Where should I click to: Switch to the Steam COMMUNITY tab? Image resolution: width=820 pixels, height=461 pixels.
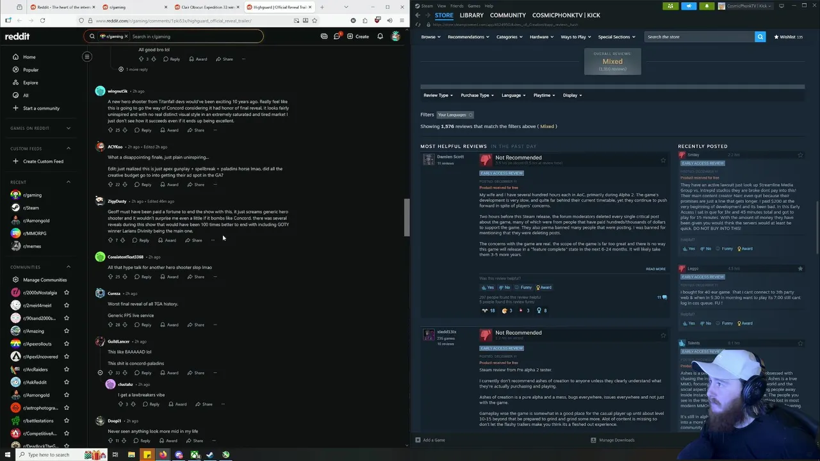[x=507, y=15]
